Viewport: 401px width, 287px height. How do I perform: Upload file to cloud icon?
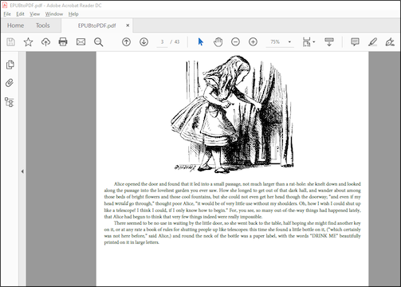(45, 42)
